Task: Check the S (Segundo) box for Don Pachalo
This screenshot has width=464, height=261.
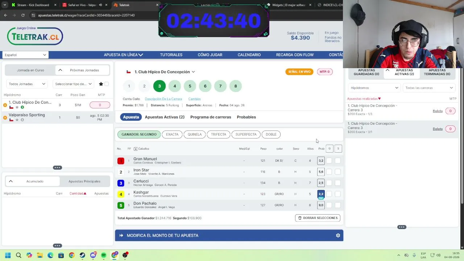Action: coord(338,205)
